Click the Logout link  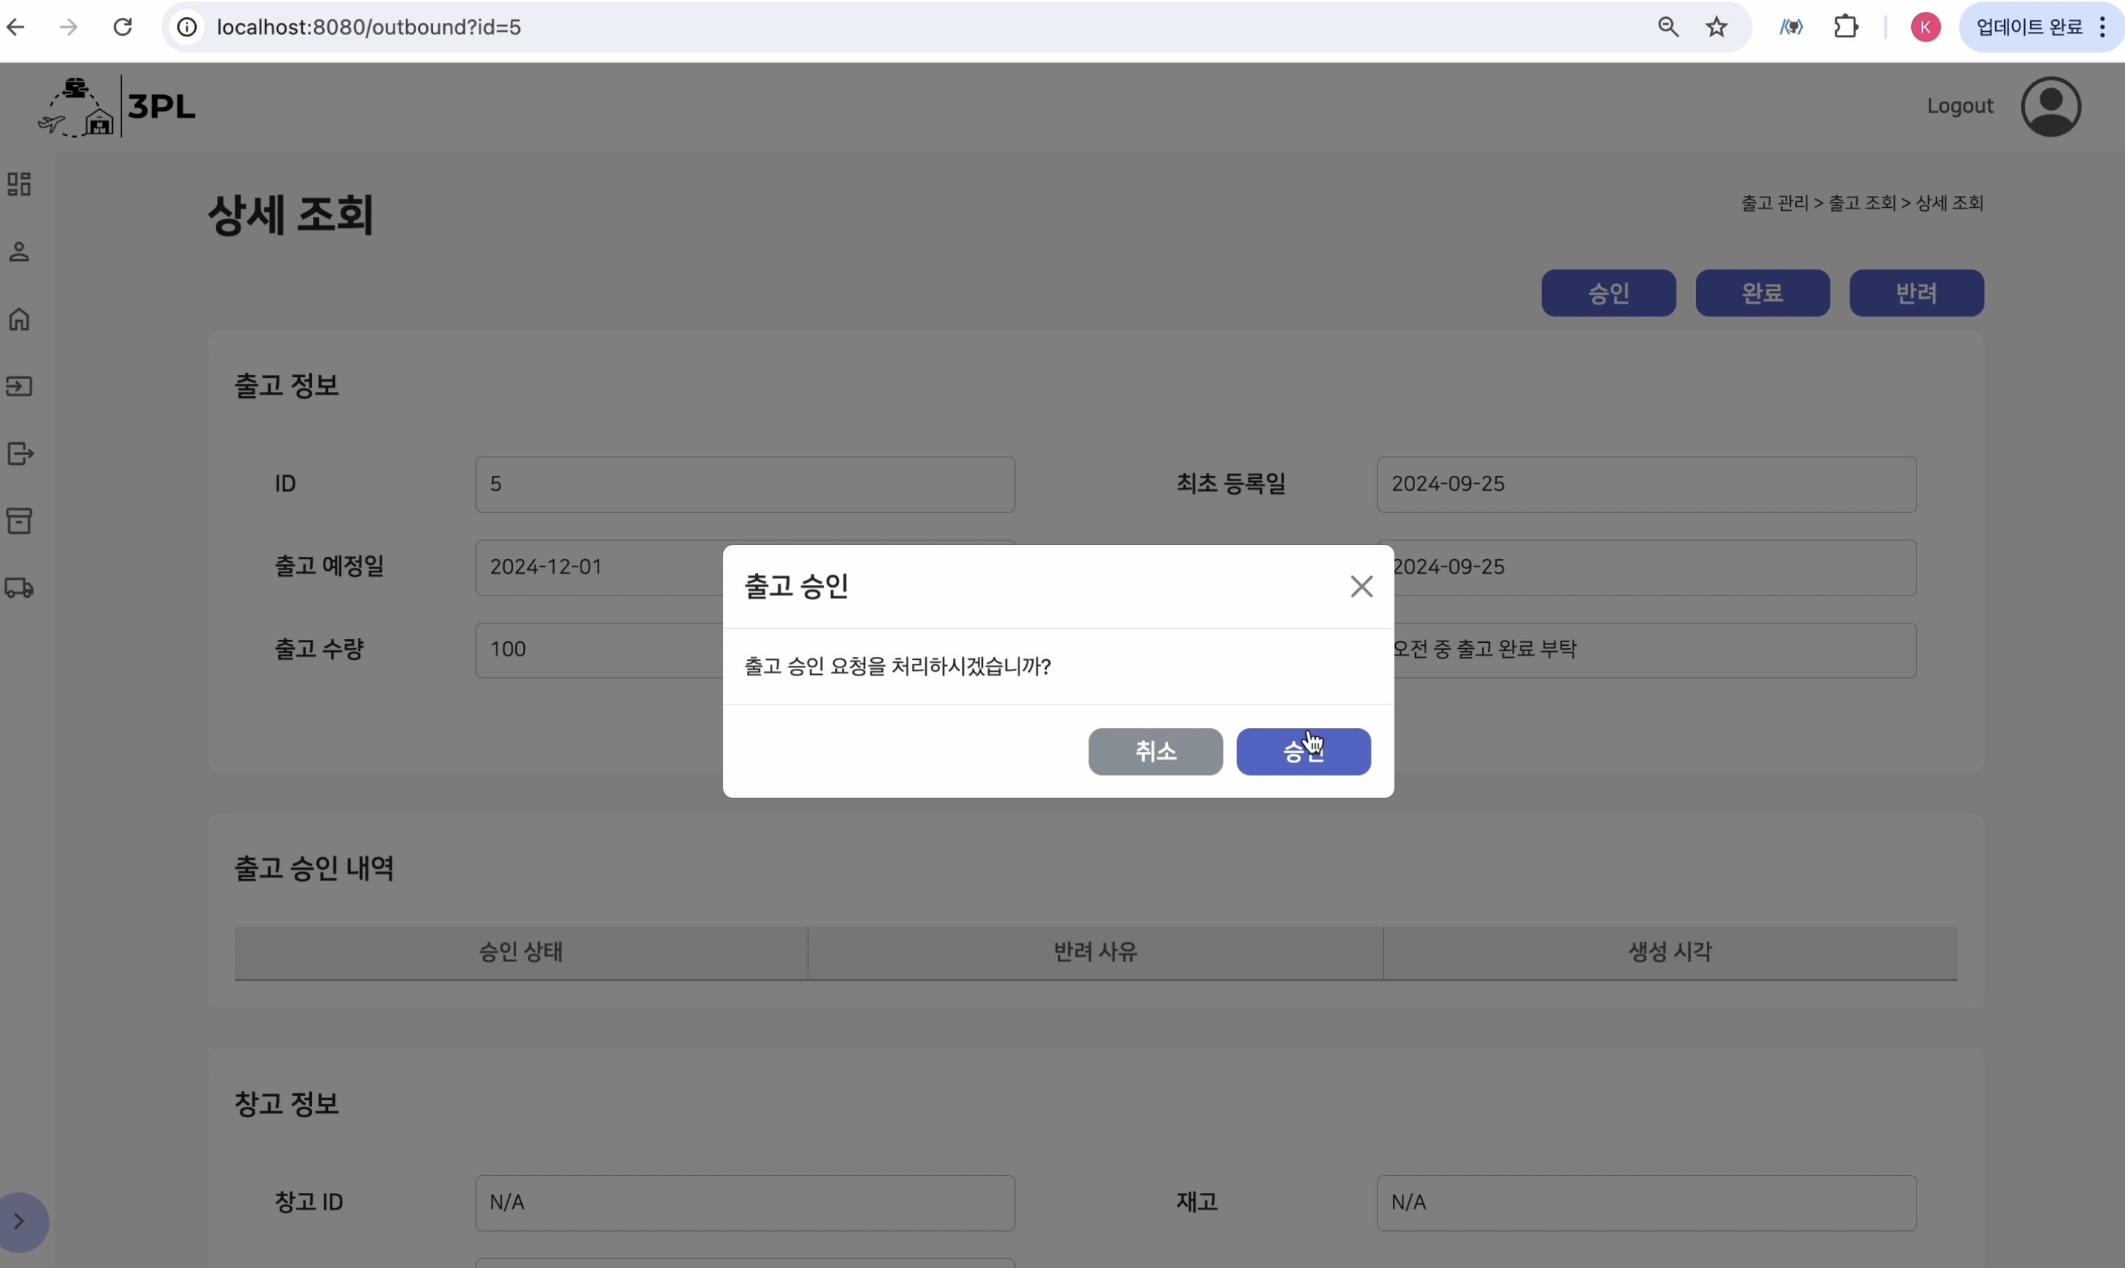coord(1959,106)
